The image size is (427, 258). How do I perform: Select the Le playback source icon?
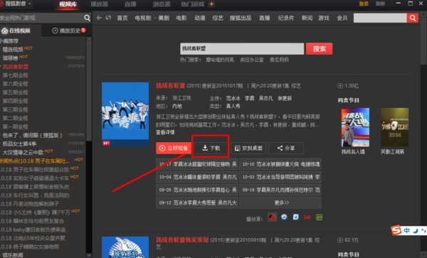click(307, 217)
